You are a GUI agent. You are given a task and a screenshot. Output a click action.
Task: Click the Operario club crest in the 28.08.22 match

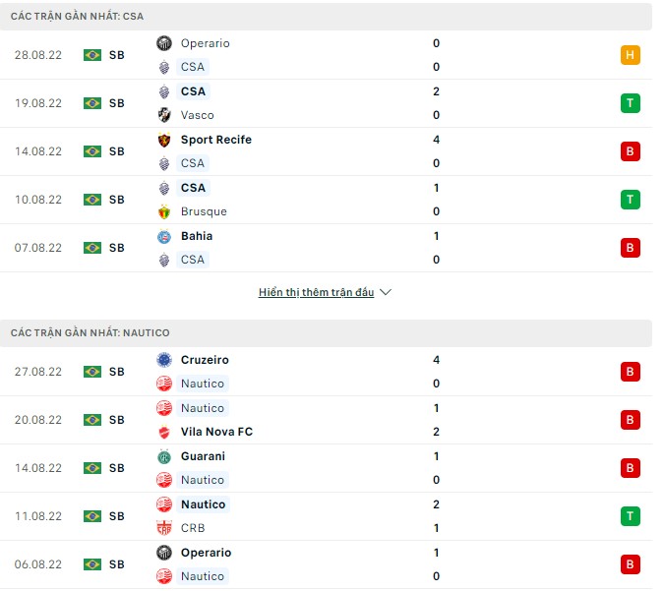164,43
